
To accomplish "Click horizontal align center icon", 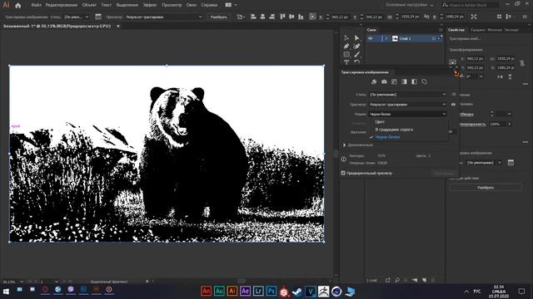I will (x=262, y=17).
